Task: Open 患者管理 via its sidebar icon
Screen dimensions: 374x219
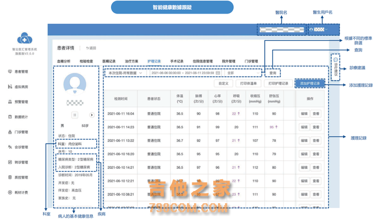Action: pos(10,71)
